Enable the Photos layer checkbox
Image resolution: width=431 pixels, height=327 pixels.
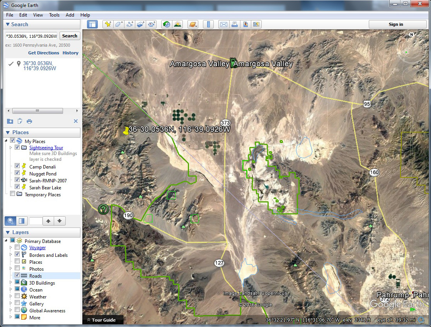coord(17,268)
